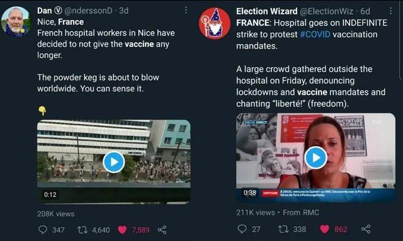Retweet Dan's tweet about Nice hospital
The image size is (403, 241).
(x=82, y=230)
